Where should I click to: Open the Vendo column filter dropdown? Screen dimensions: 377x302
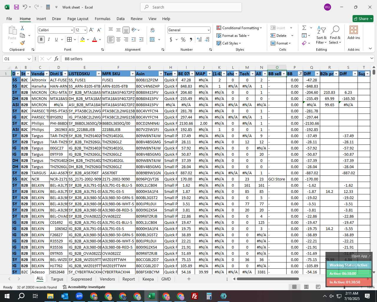click(x=47, y=74)
